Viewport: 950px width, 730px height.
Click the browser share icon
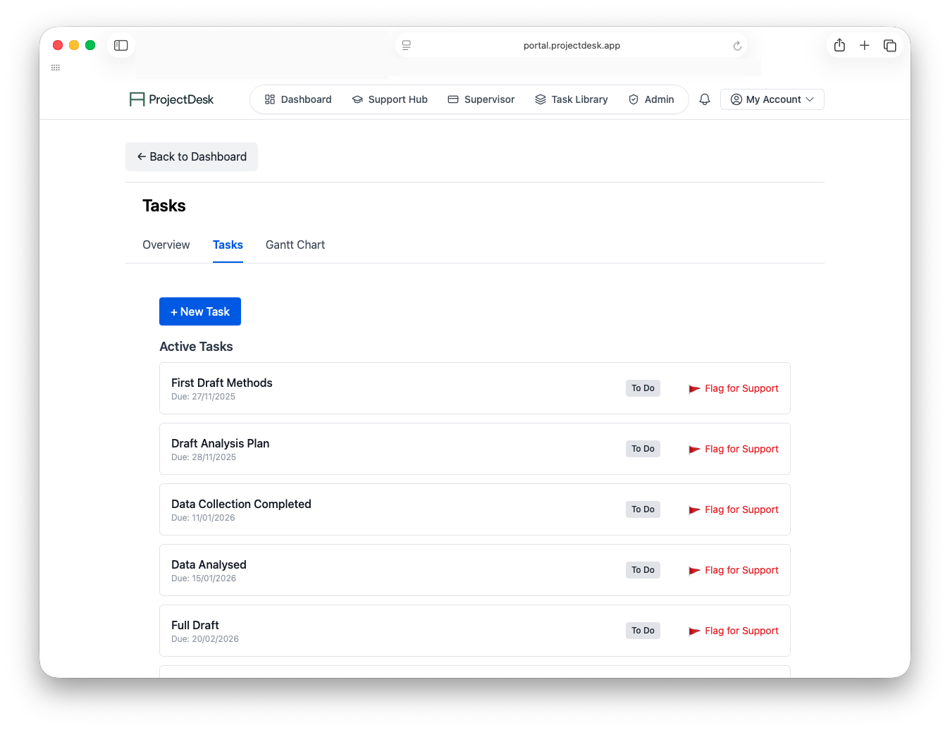tap(839, 45)
